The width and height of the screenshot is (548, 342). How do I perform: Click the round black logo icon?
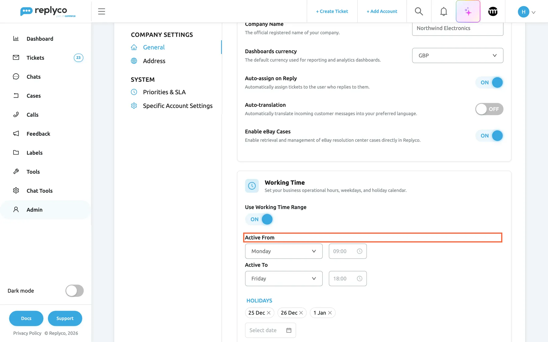coord(493,12)
